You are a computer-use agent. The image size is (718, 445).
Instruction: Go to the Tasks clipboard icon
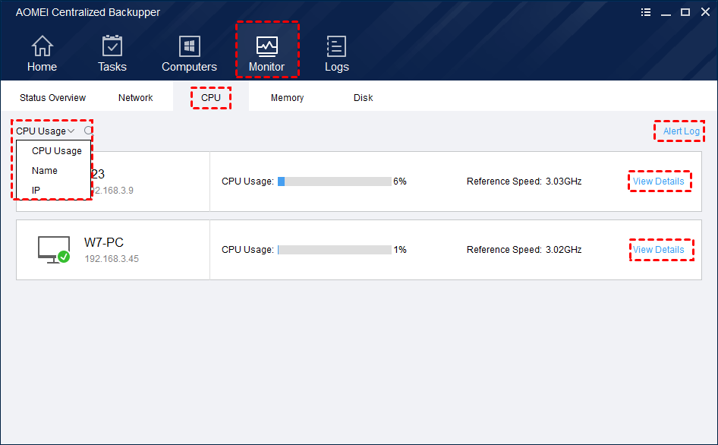pyautogui.click(x=112, y=46)
